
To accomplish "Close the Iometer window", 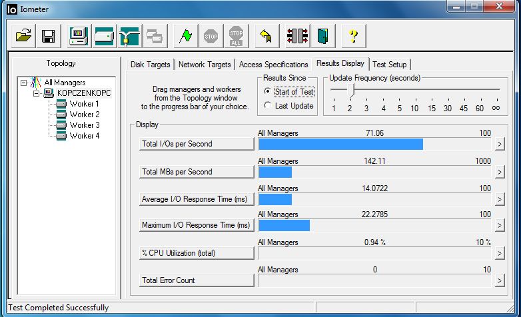I will [x=499, y=6].
